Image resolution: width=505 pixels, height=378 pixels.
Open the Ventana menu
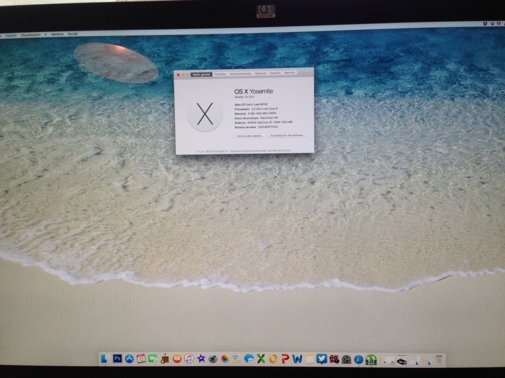tap(57, 34)
